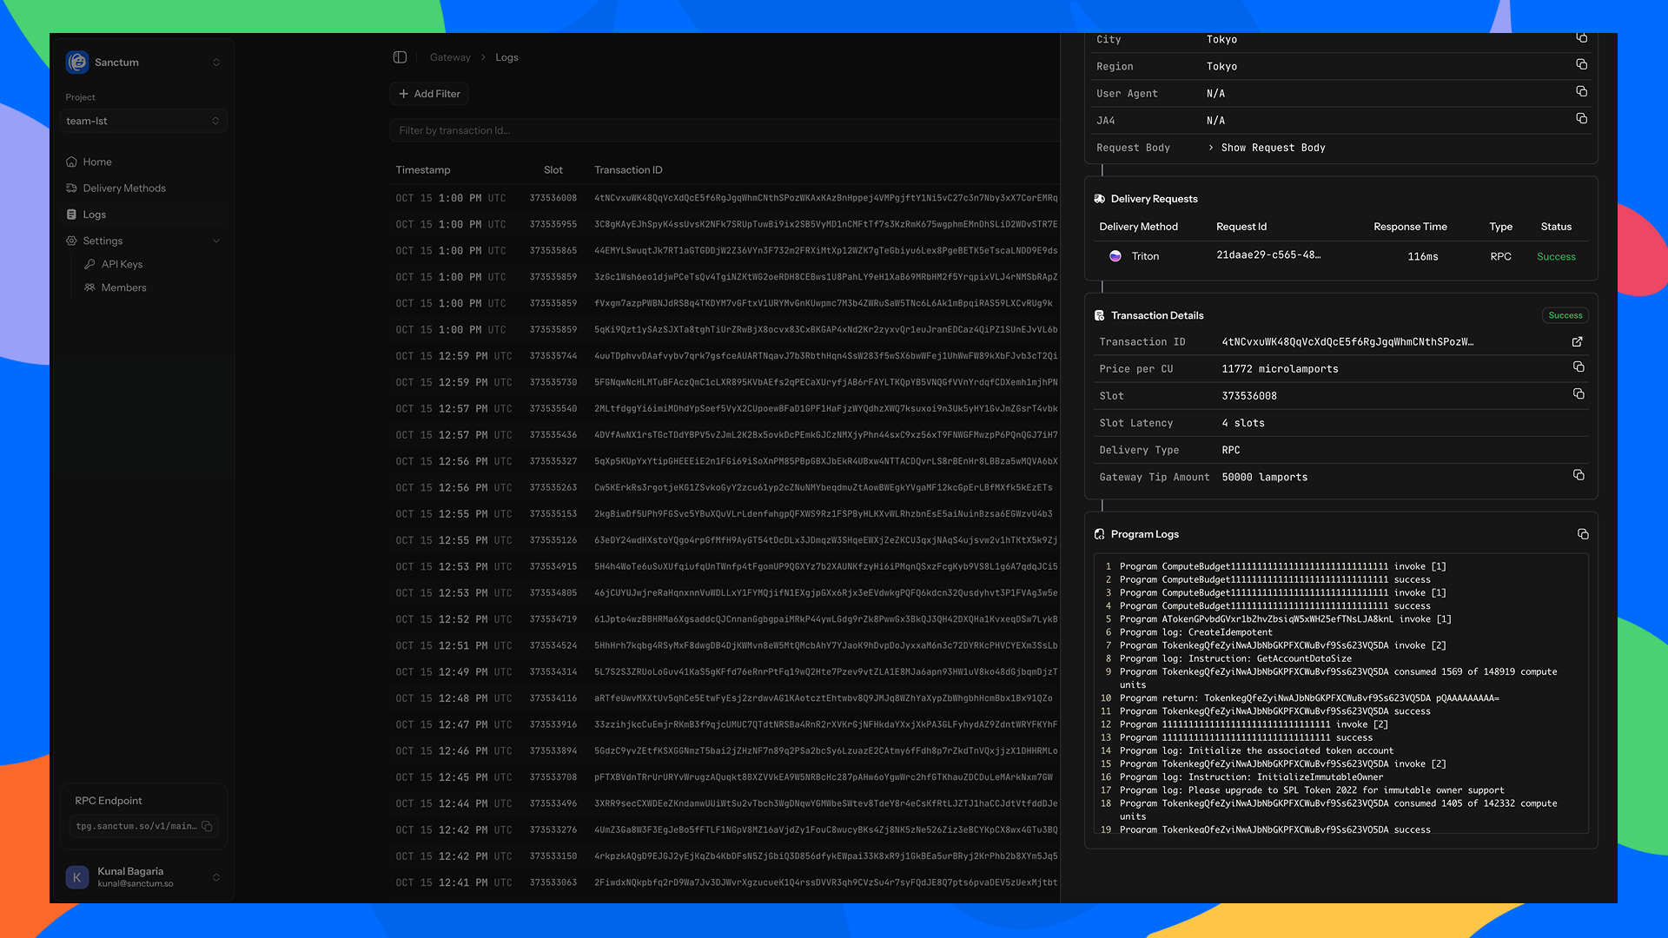
Task: Open log row with slot 373535955
Action: 725,224
